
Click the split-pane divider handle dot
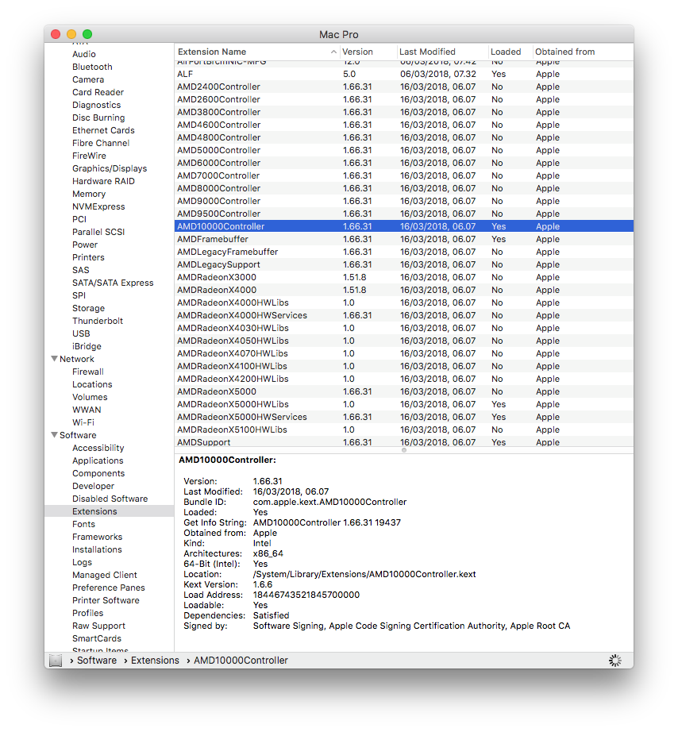pyautogui.click(x=404, y=450)
